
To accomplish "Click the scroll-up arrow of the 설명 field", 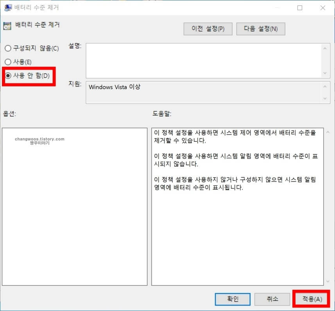I will [x=326, y=48].
